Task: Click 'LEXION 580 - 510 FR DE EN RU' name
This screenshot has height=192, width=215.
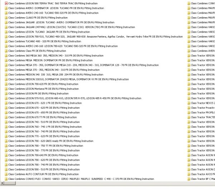Action: pos(44,169)
